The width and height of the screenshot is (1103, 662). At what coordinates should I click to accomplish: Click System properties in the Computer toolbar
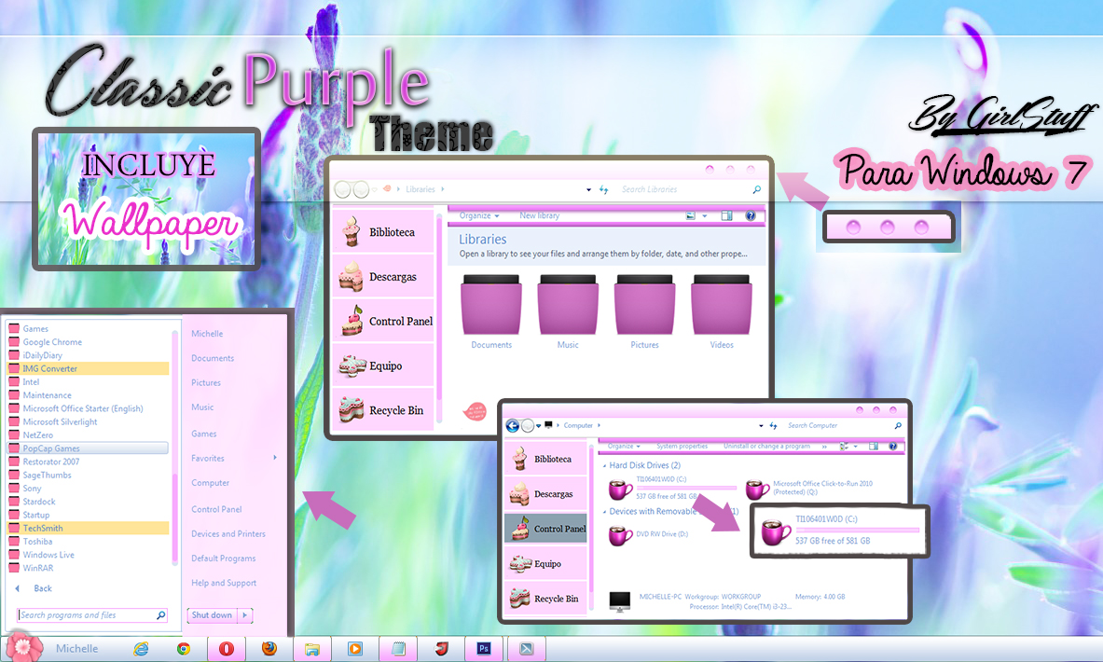(x=682, y=446)
